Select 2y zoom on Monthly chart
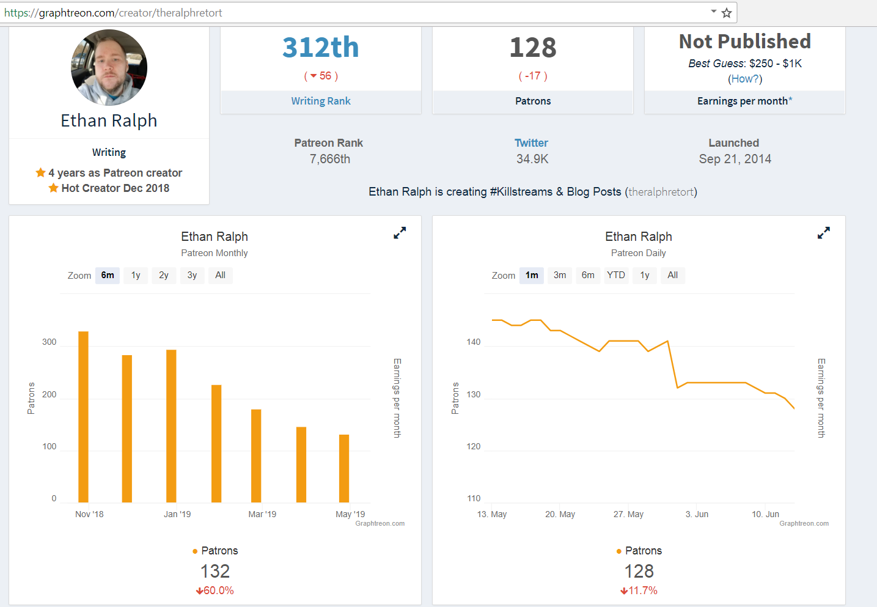The image size is (877, 607). tap(164, 275)
